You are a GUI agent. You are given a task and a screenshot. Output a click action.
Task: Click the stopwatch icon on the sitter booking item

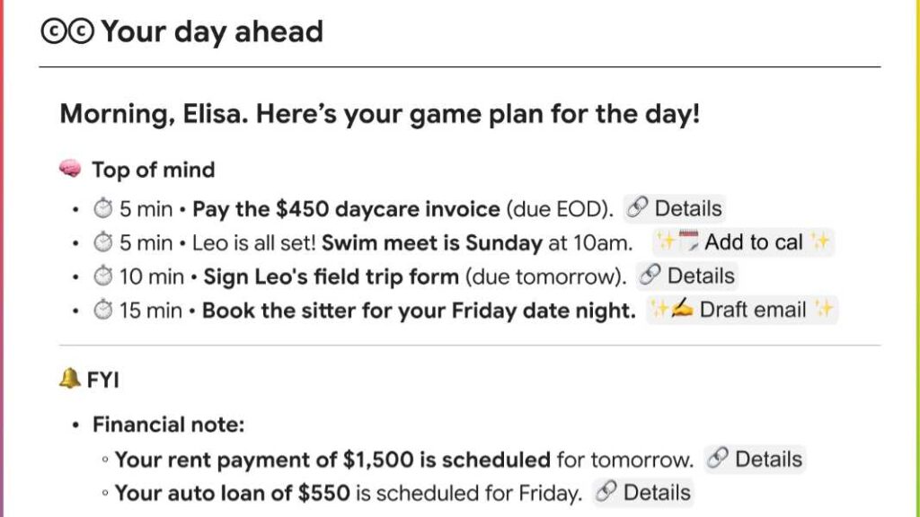pos(102,311)
